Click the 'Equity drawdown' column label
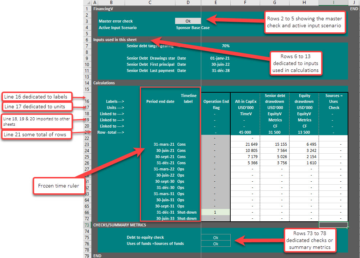This screenshot has height=258, width=360. point(304,98)
